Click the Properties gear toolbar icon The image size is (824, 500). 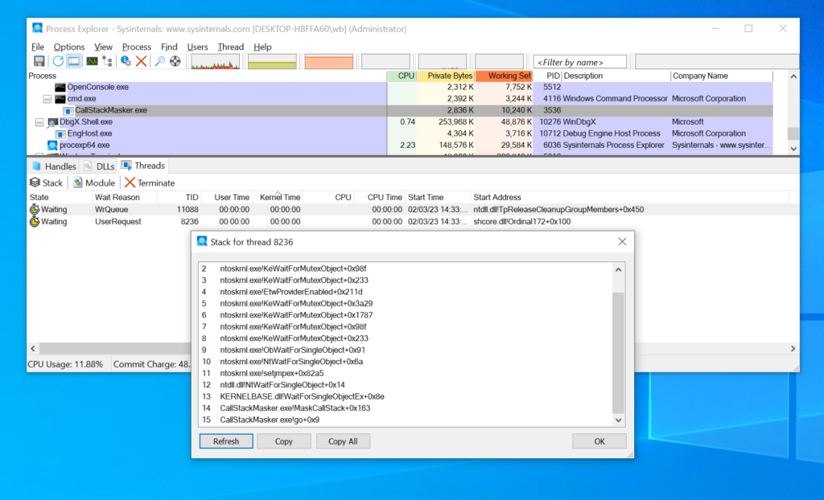click(126, 61)
